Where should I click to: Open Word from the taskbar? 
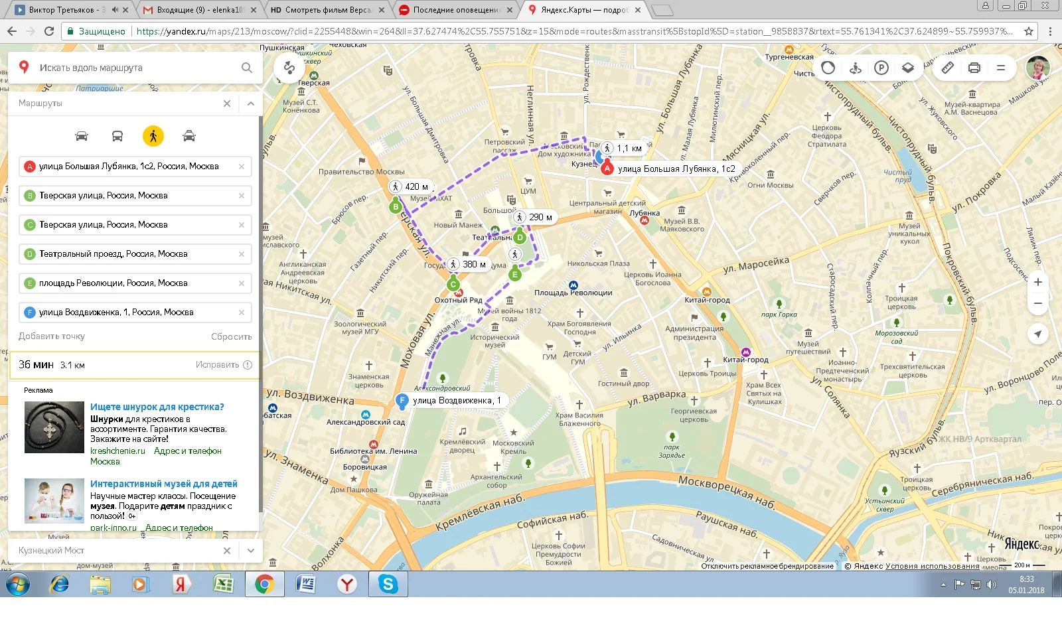coord(306,584)
